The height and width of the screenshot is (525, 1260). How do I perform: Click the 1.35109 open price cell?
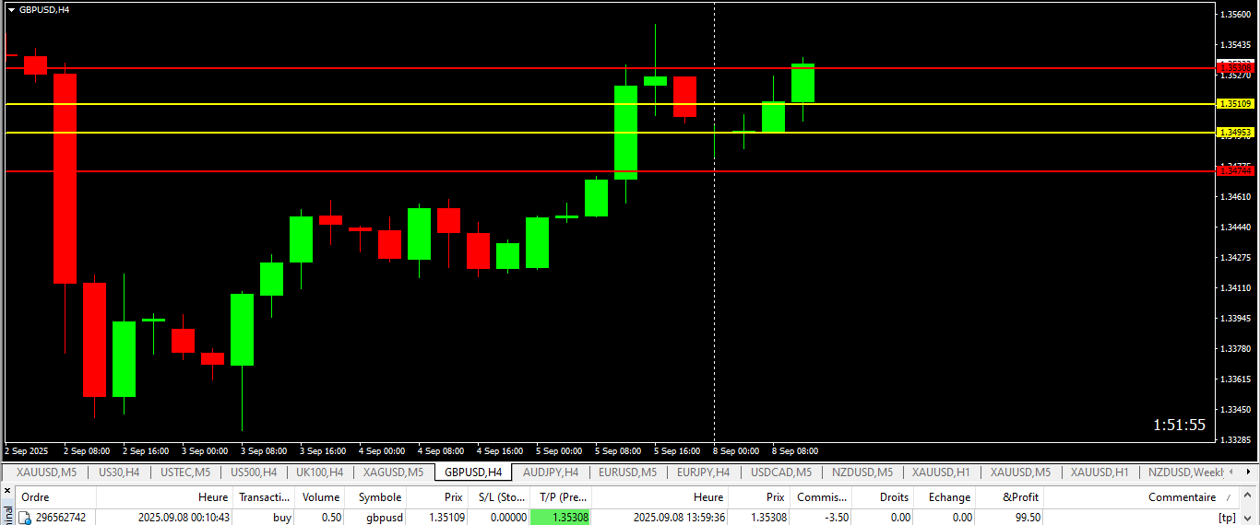pos(446,518)
